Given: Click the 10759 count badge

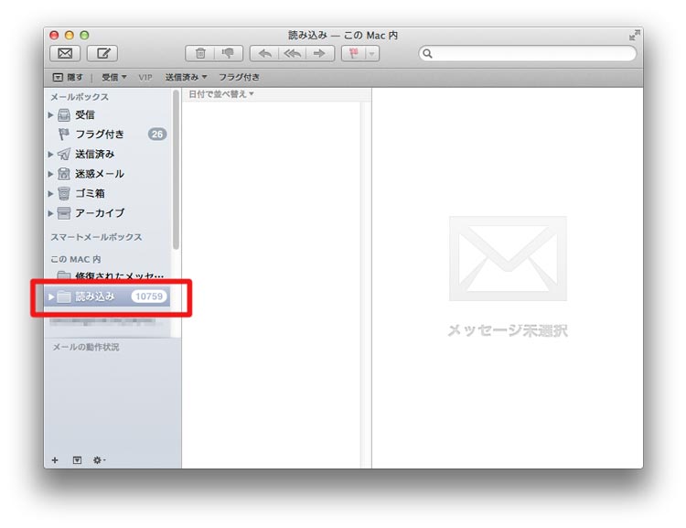Looking at the screenshot, I should click(x=149, y=296).
